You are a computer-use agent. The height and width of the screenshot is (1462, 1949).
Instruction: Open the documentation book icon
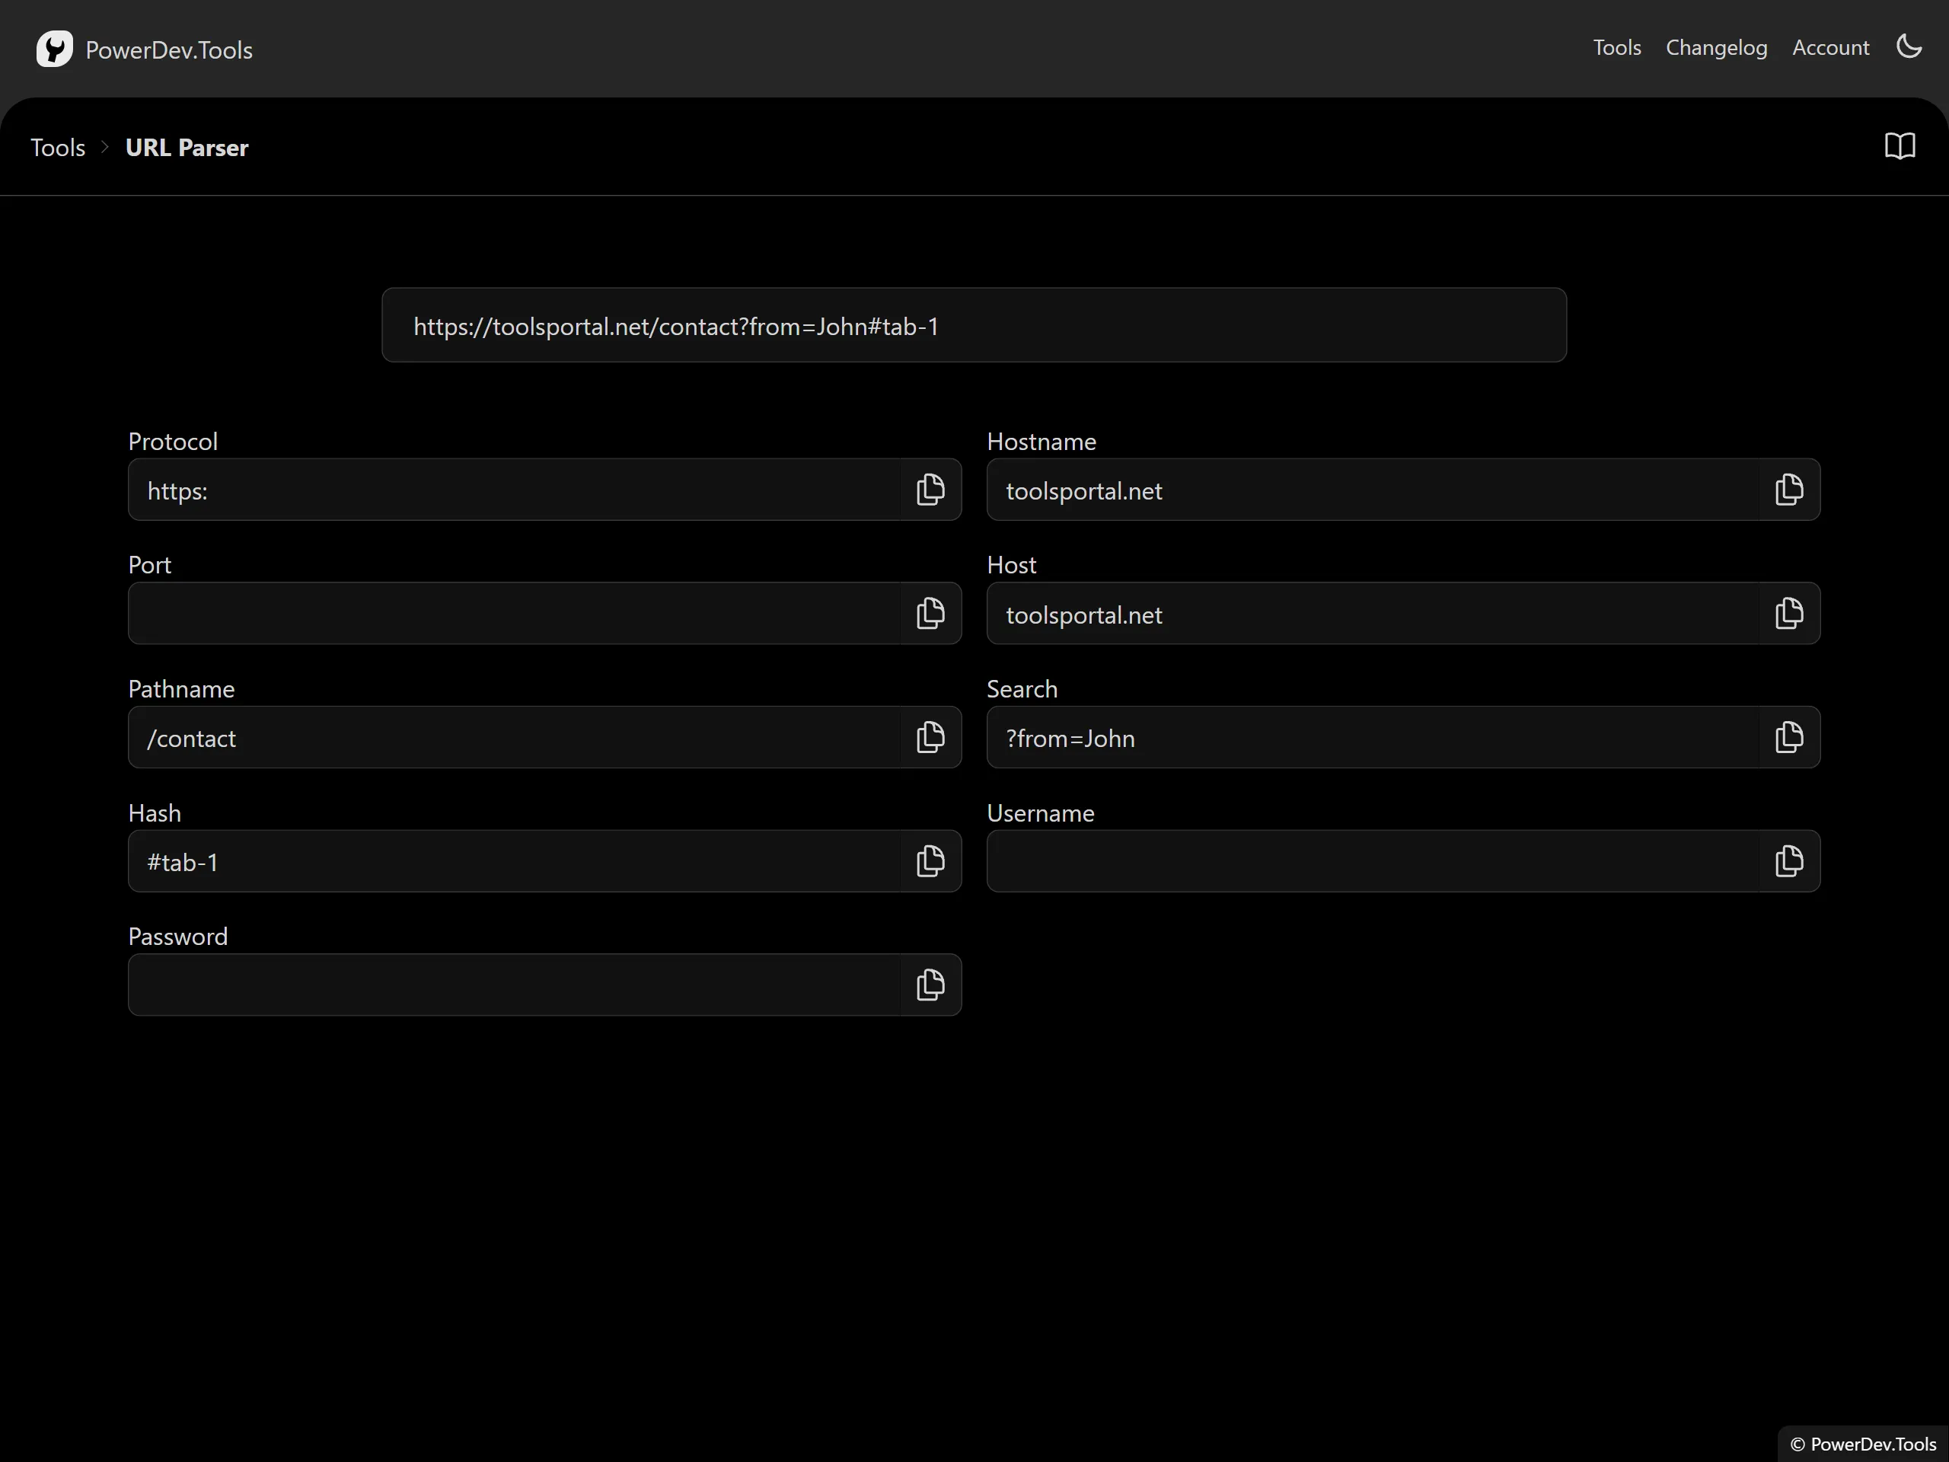[x=1900, y=146]
